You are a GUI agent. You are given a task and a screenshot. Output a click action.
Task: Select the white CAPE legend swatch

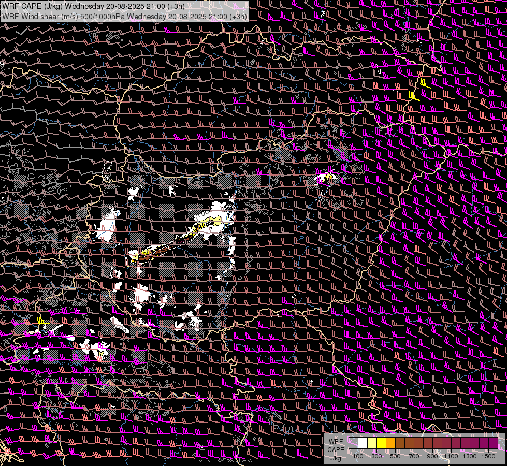click(x=363, y=443)
